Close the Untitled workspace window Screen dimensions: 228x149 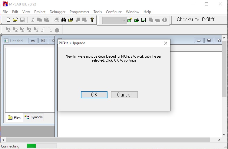52,41
